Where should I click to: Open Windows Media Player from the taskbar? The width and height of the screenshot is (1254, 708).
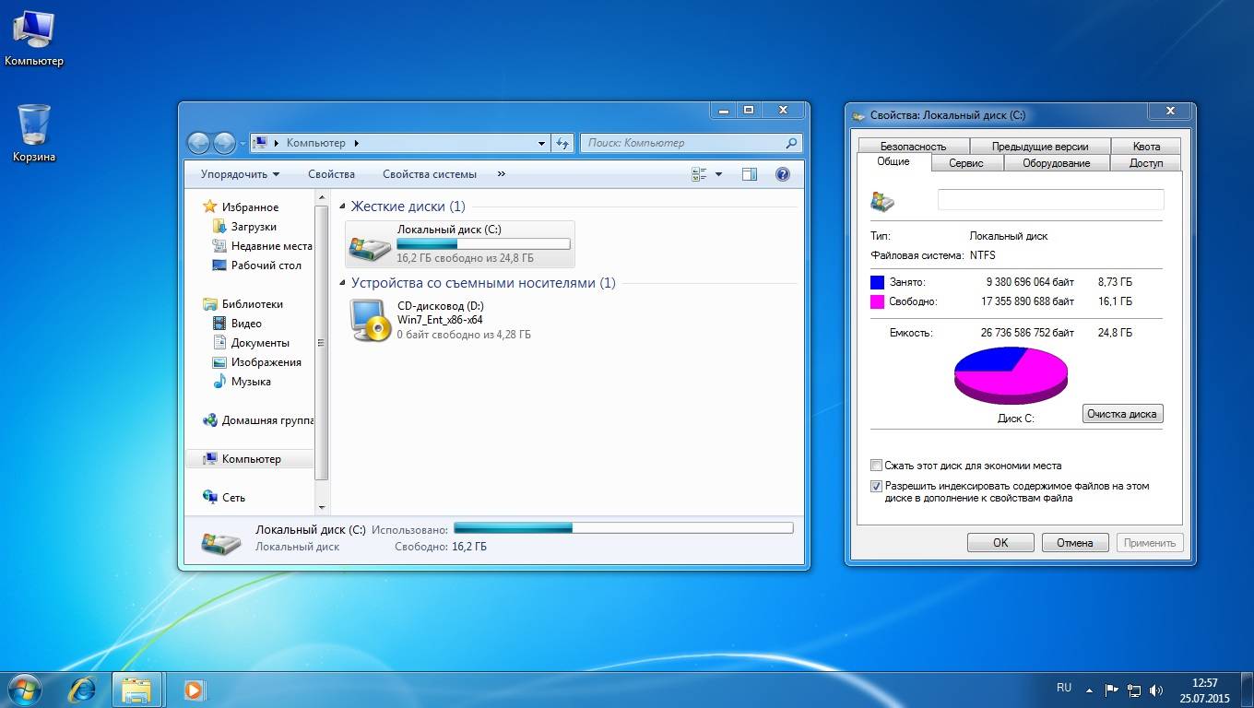[x=194, y=689]
